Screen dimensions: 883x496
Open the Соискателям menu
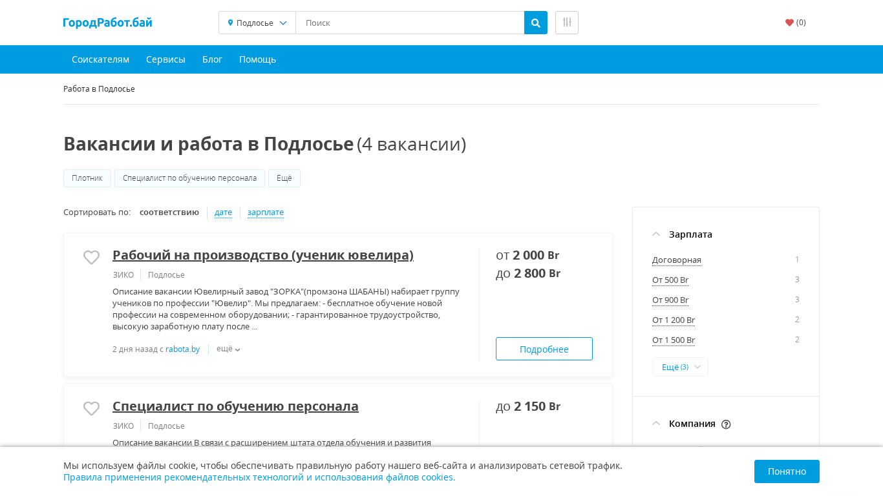coord(100,59)
